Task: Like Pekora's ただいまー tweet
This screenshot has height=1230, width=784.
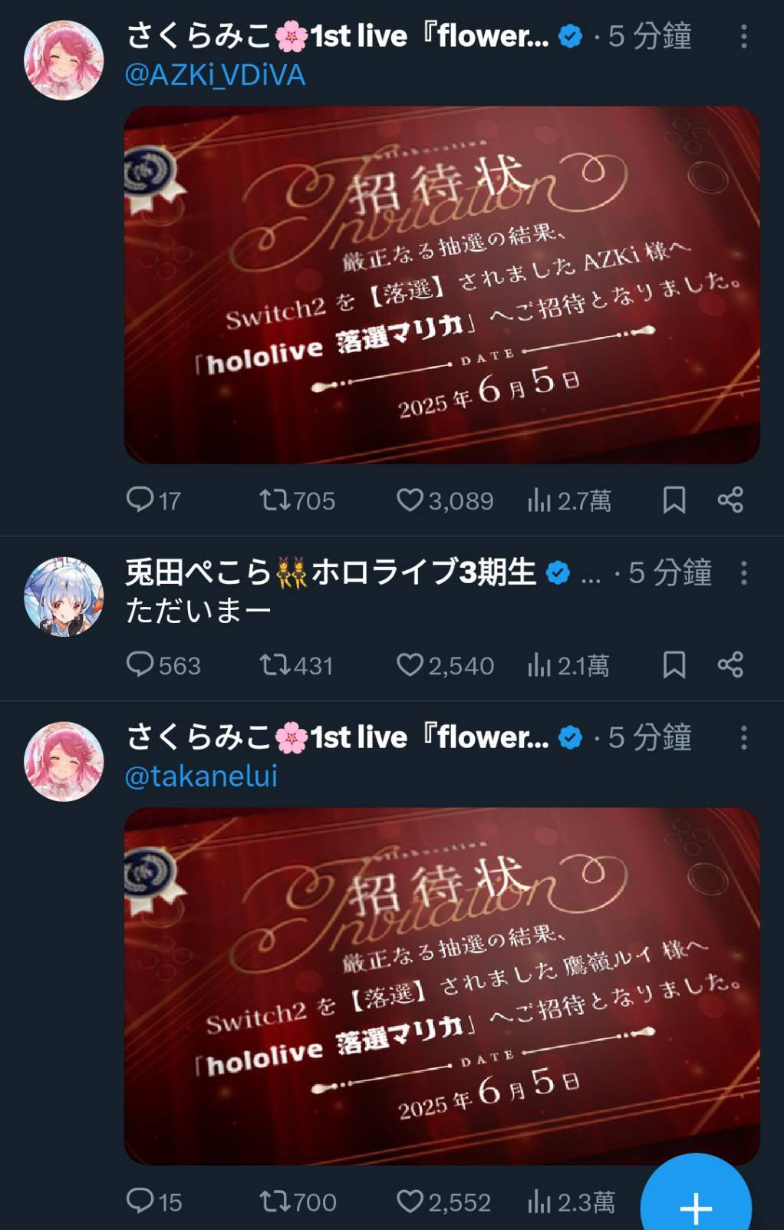Action: (445, 665)
